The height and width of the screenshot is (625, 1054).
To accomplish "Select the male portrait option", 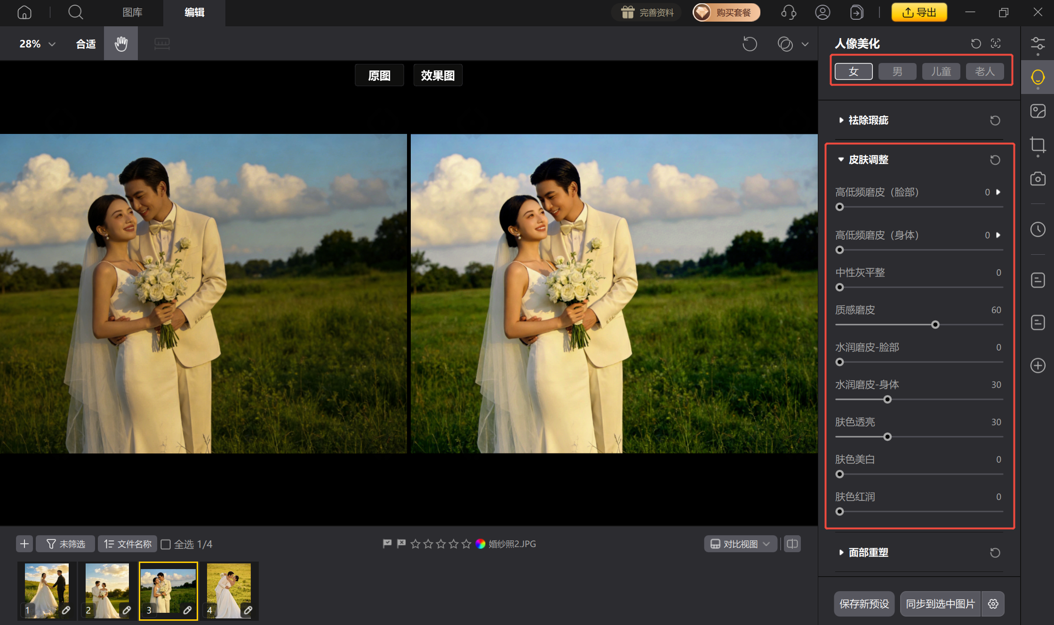I will tap(897, 71).
